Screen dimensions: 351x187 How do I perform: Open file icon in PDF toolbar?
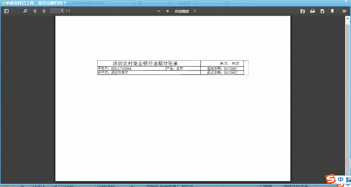click(x=303, y=11)
